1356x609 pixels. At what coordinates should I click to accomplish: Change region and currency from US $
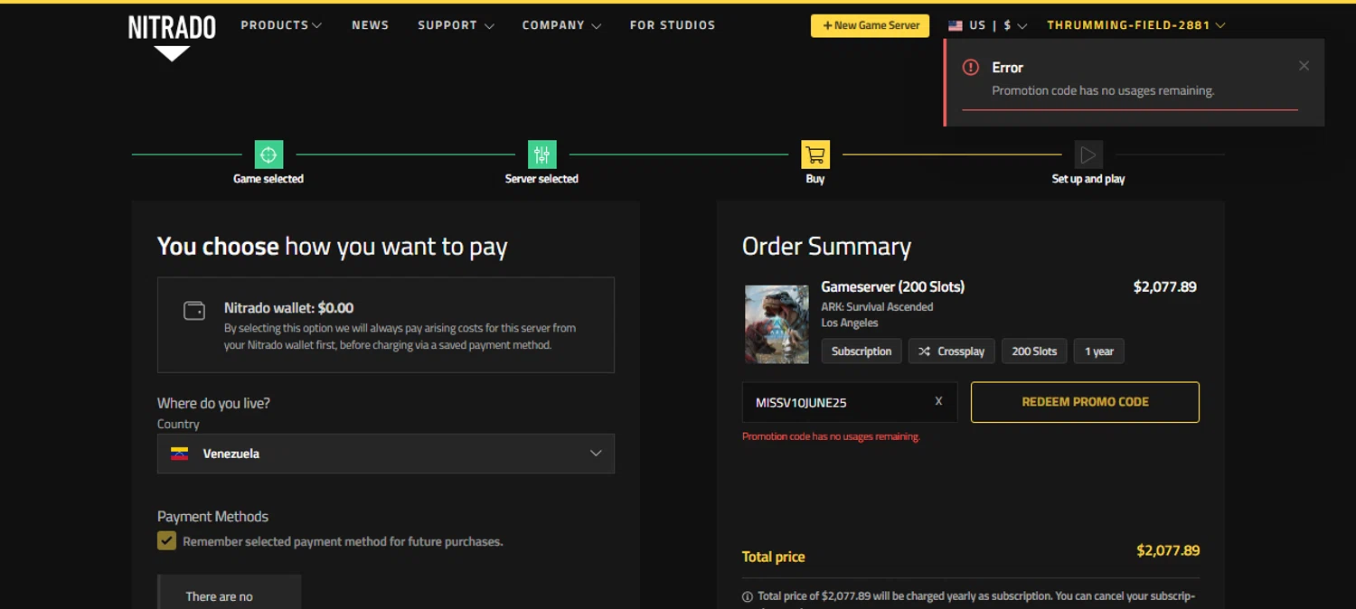[x=988, y=25]
